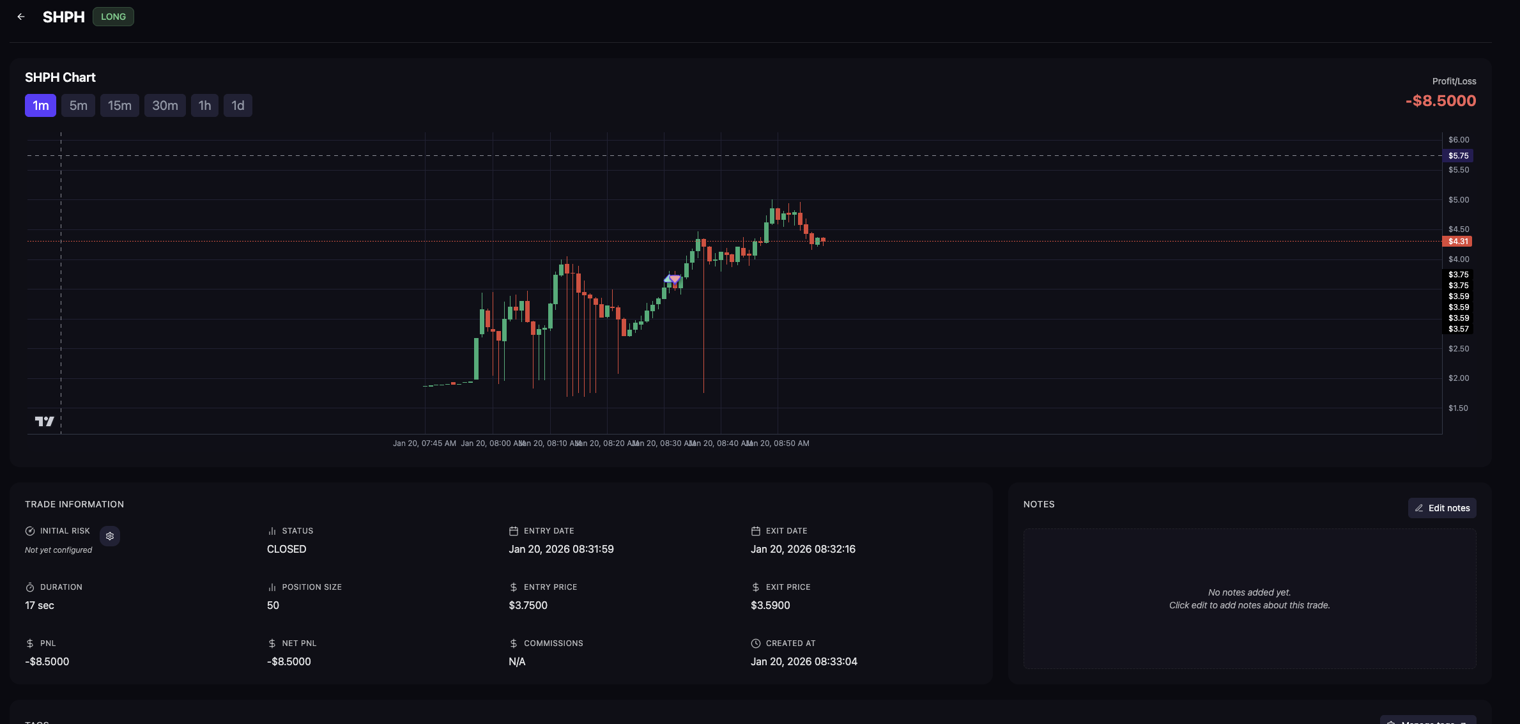Click the Created At clock icon

(756, 643)
